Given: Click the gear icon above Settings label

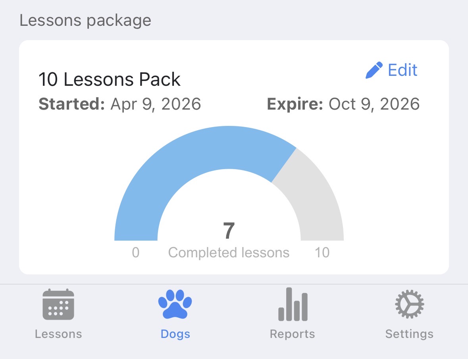Looking at the screenshot, I should tap(409, 303).
